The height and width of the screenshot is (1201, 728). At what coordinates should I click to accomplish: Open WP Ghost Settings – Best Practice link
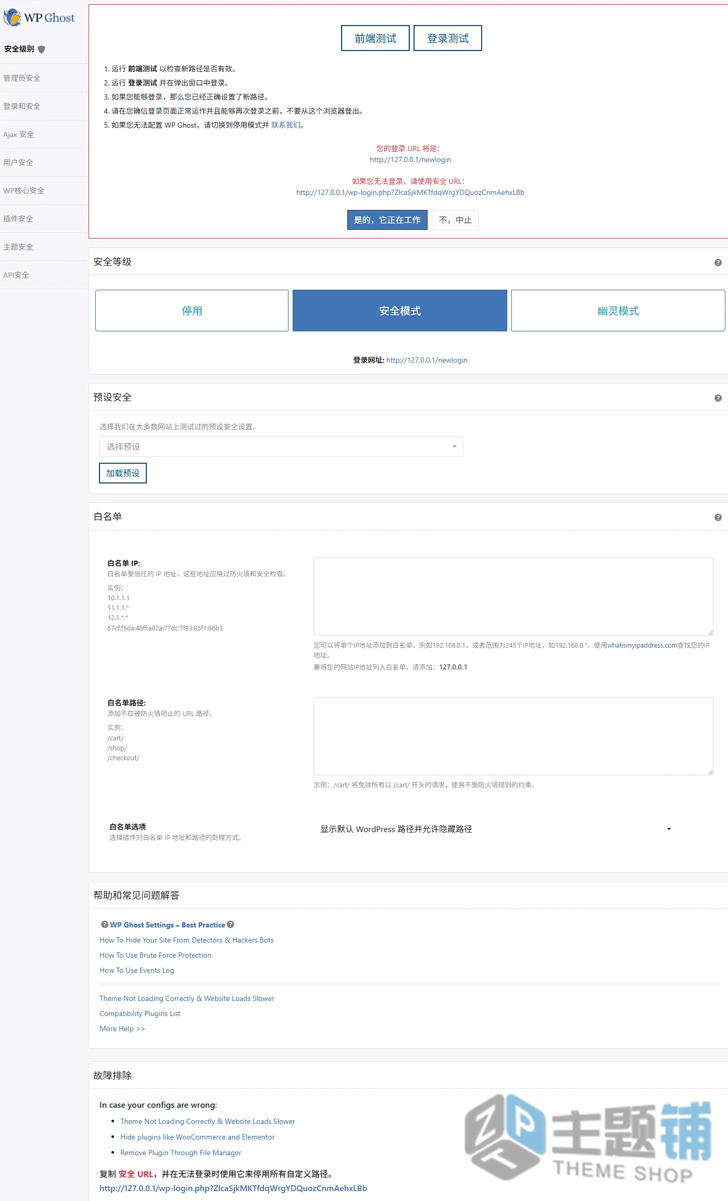tap(168, 925)
